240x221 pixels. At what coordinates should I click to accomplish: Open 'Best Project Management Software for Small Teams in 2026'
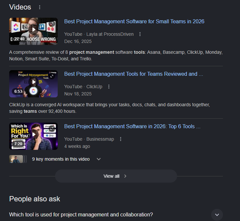coord(134,21)
